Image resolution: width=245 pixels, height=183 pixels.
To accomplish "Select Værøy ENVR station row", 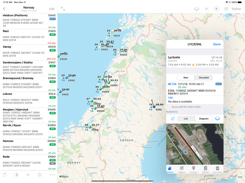I will (29, 53).
